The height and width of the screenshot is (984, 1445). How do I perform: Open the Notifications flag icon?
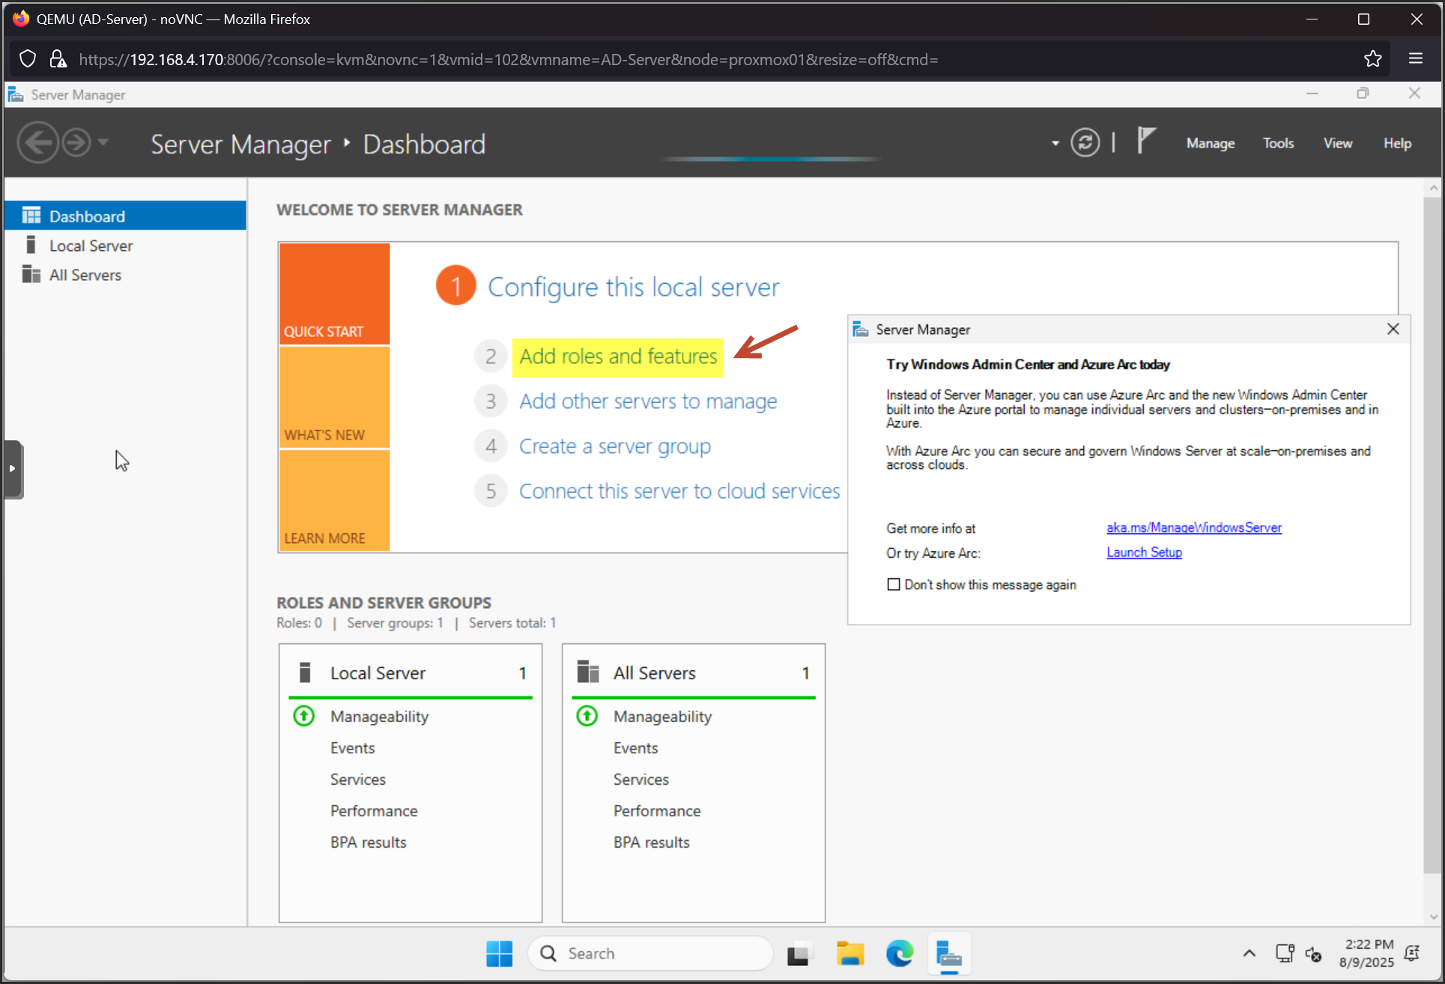click(x=1145, y=141)
